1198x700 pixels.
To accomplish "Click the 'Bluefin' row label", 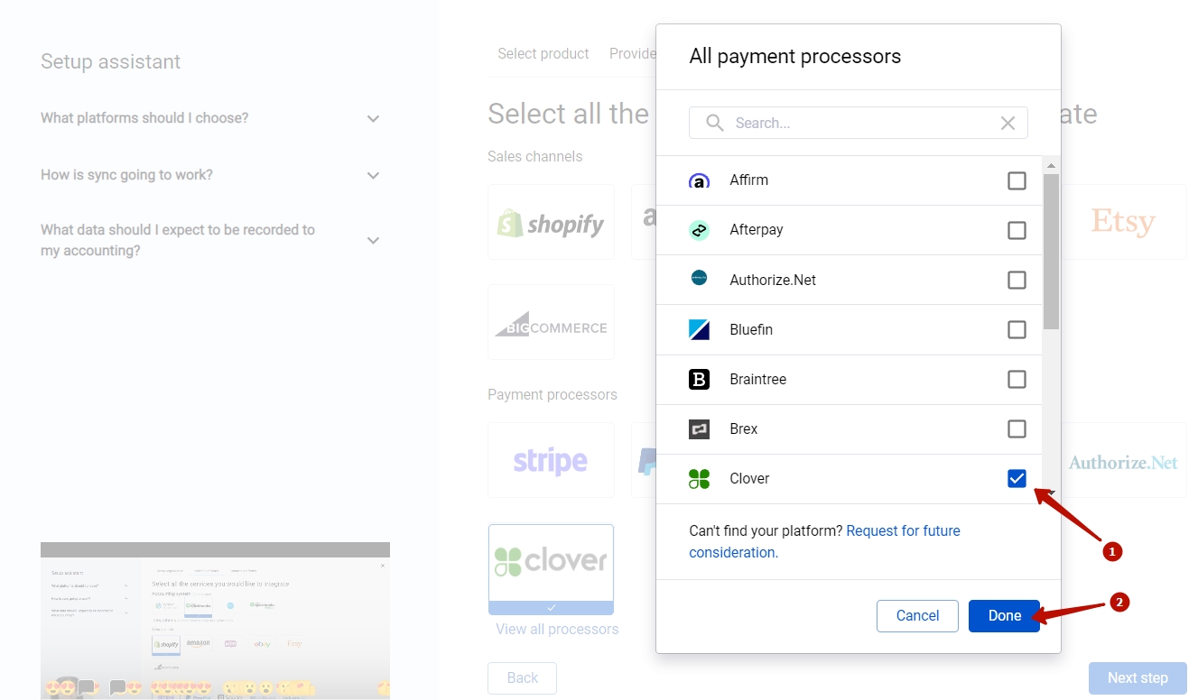I will click(x=751, y=329).
